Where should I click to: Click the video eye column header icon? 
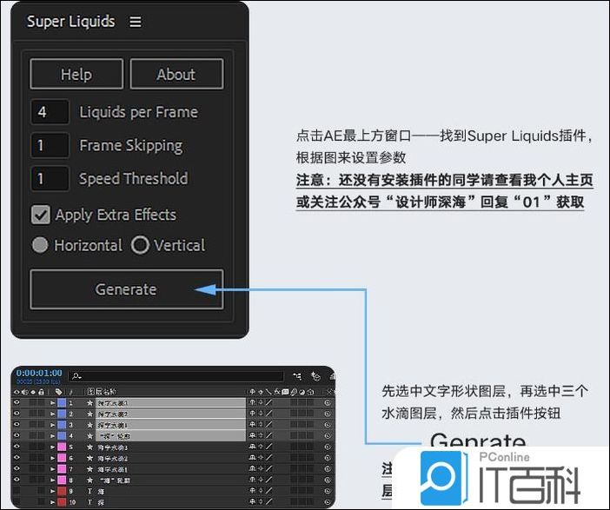click(x=17, y=392)
